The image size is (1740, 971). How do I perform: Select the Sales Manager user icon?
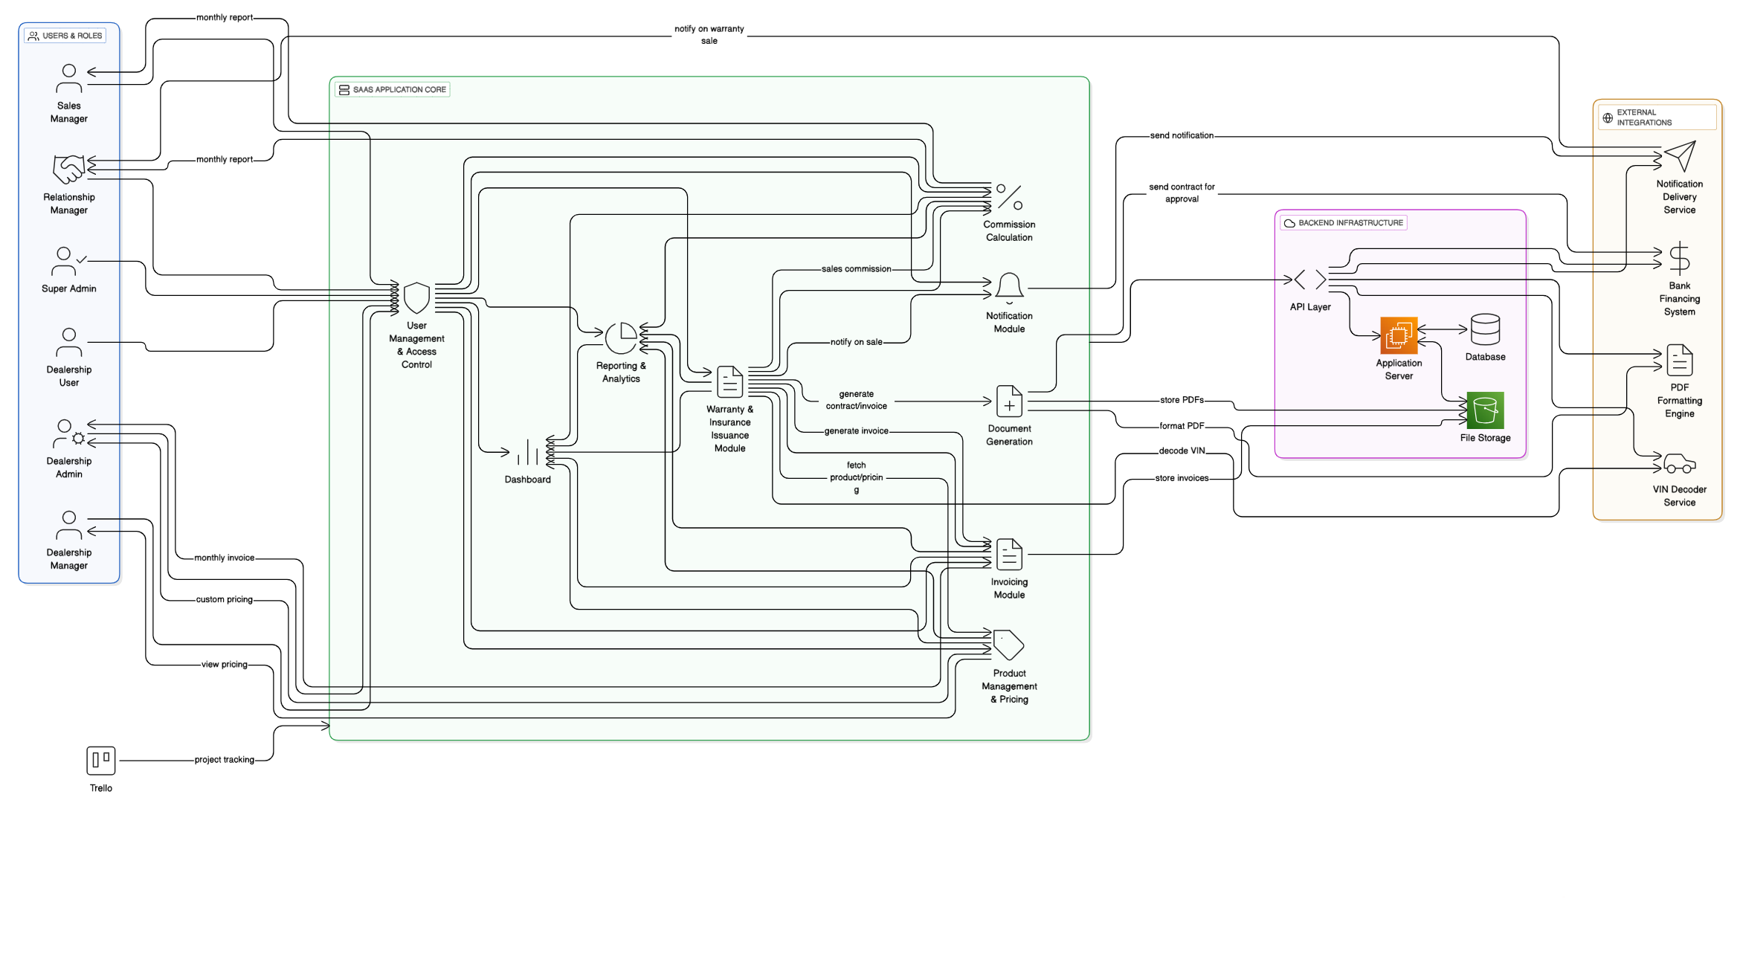click(x=68, y=77)
